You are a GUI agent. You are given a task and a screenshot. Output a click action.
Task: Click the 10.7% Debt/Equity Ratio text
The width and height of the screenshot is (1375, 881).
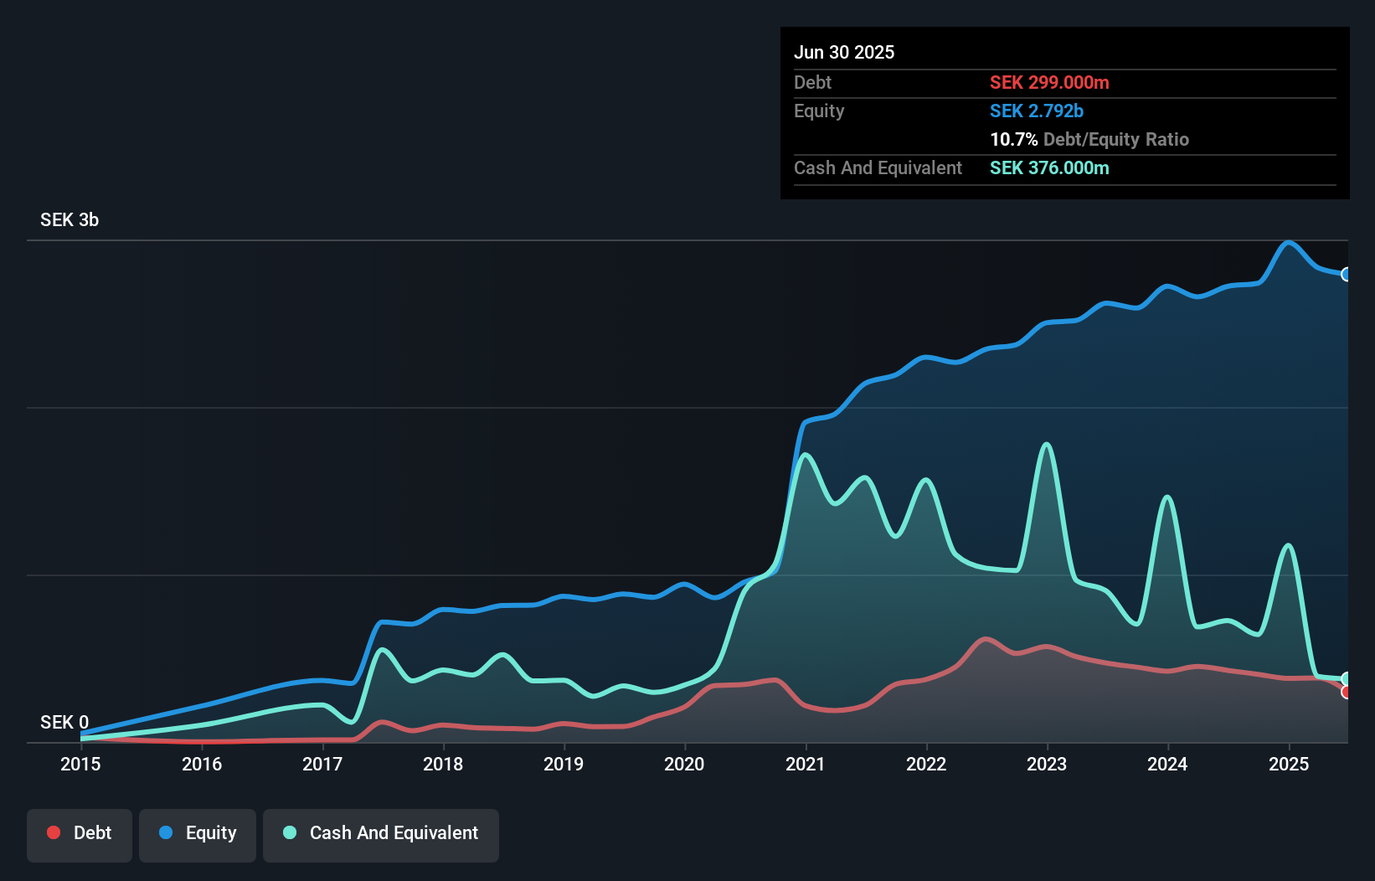point(1089,140)
